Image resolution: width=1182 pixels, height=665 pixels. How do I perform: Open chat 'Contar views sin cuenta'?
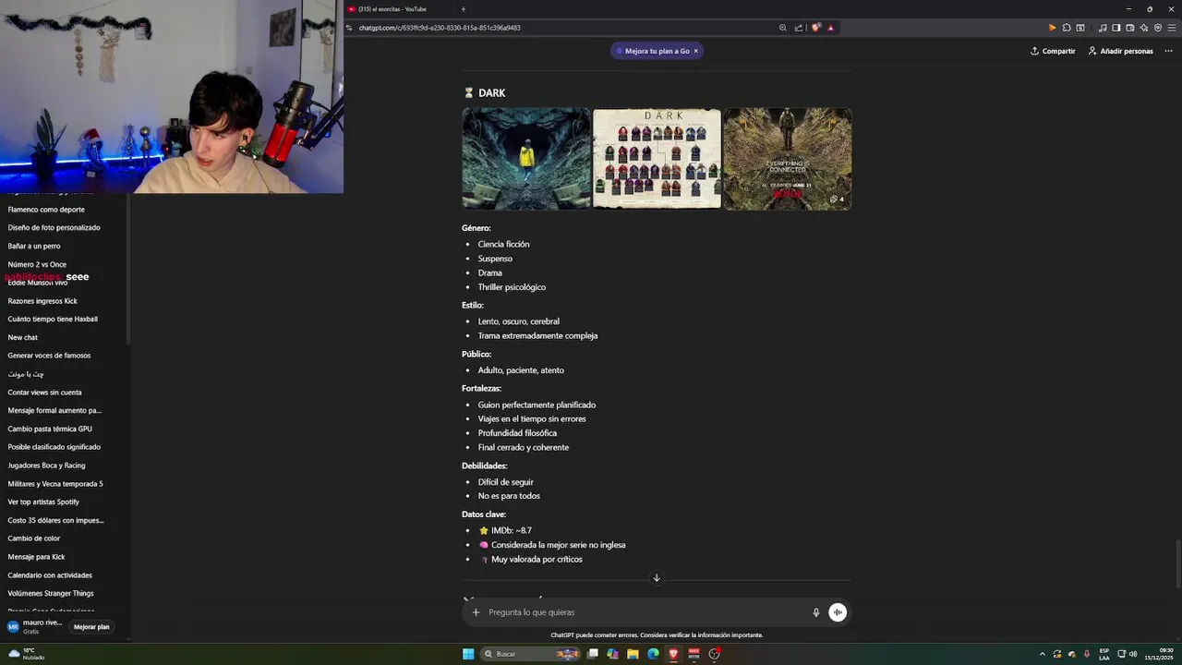pos(44,393)
